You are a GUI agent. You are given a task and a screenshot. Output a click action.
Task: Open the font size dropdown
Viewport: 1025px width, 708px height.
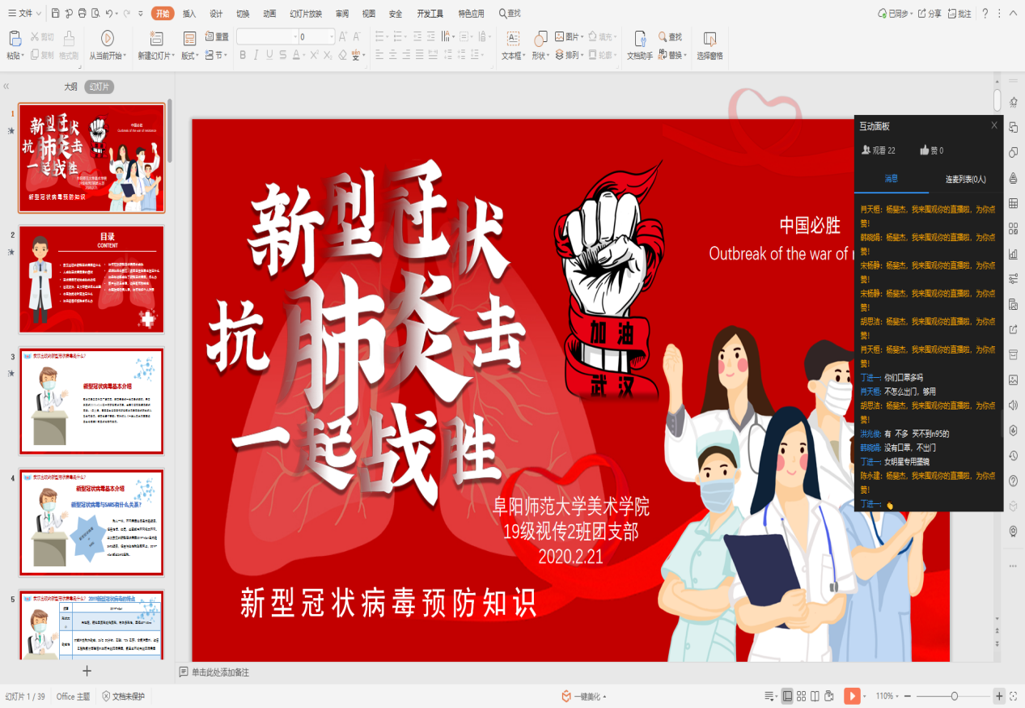pyautogui.click(x=332, y=37)
